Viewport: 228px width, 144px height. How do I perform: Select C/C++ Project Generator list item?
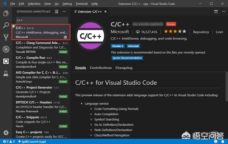[x=41, y=92]
